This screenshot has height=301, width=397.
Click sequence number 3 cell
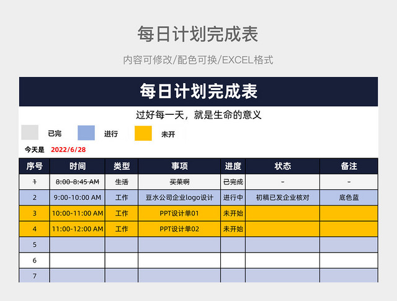click(x=35, y=213)
